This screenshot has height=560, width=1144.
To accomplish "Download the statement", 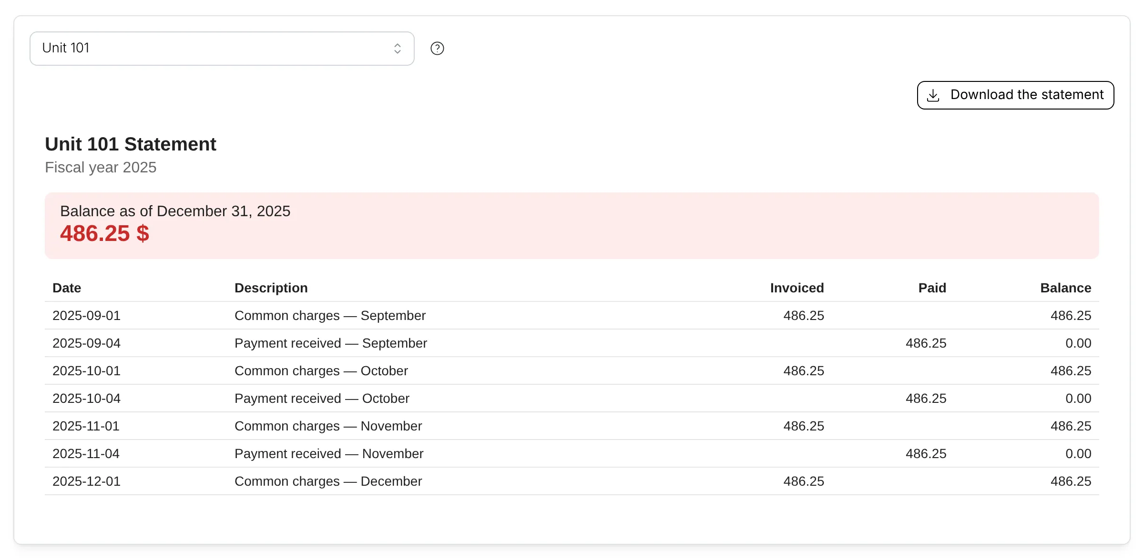I will click(1015, 95).
